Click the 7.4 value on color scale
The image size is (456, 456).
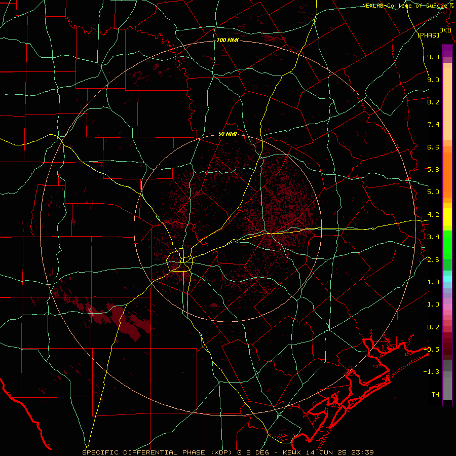click(433, 125)
